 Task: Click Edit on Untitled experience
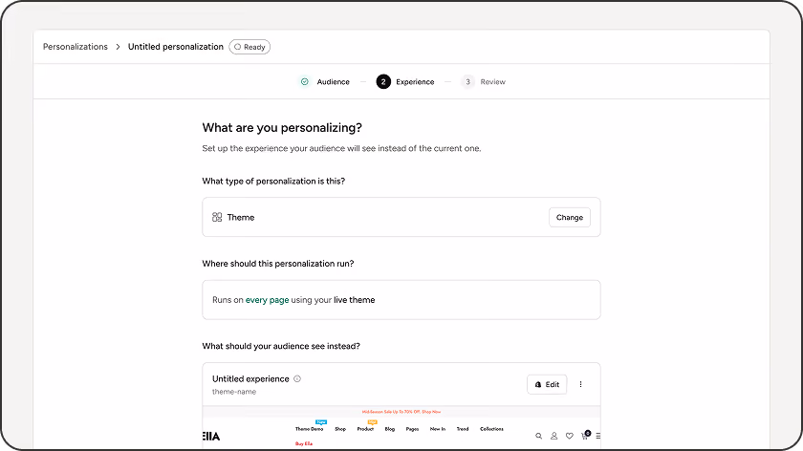[547, 384]
